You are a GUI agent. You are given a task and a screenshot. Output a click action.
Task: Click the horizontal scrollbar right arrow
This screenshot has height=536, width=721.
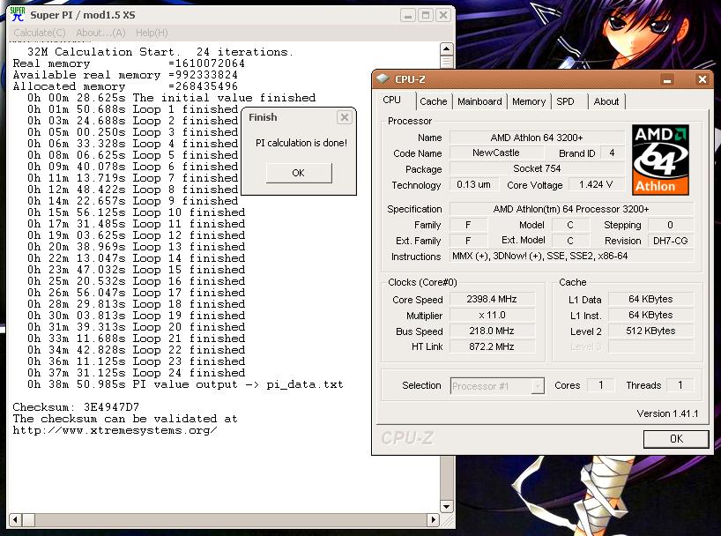(433, 520)
